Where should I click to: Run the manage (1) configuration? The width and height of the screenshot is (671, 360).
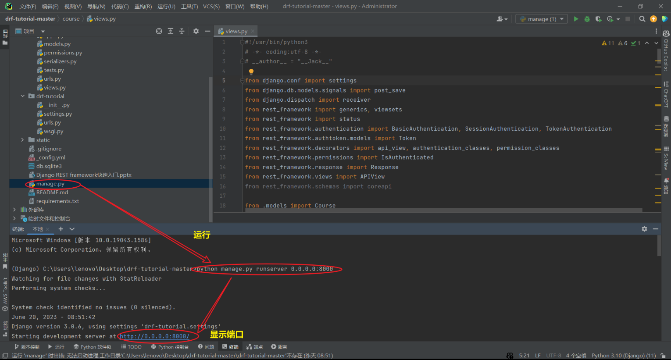tap(576, 19)
